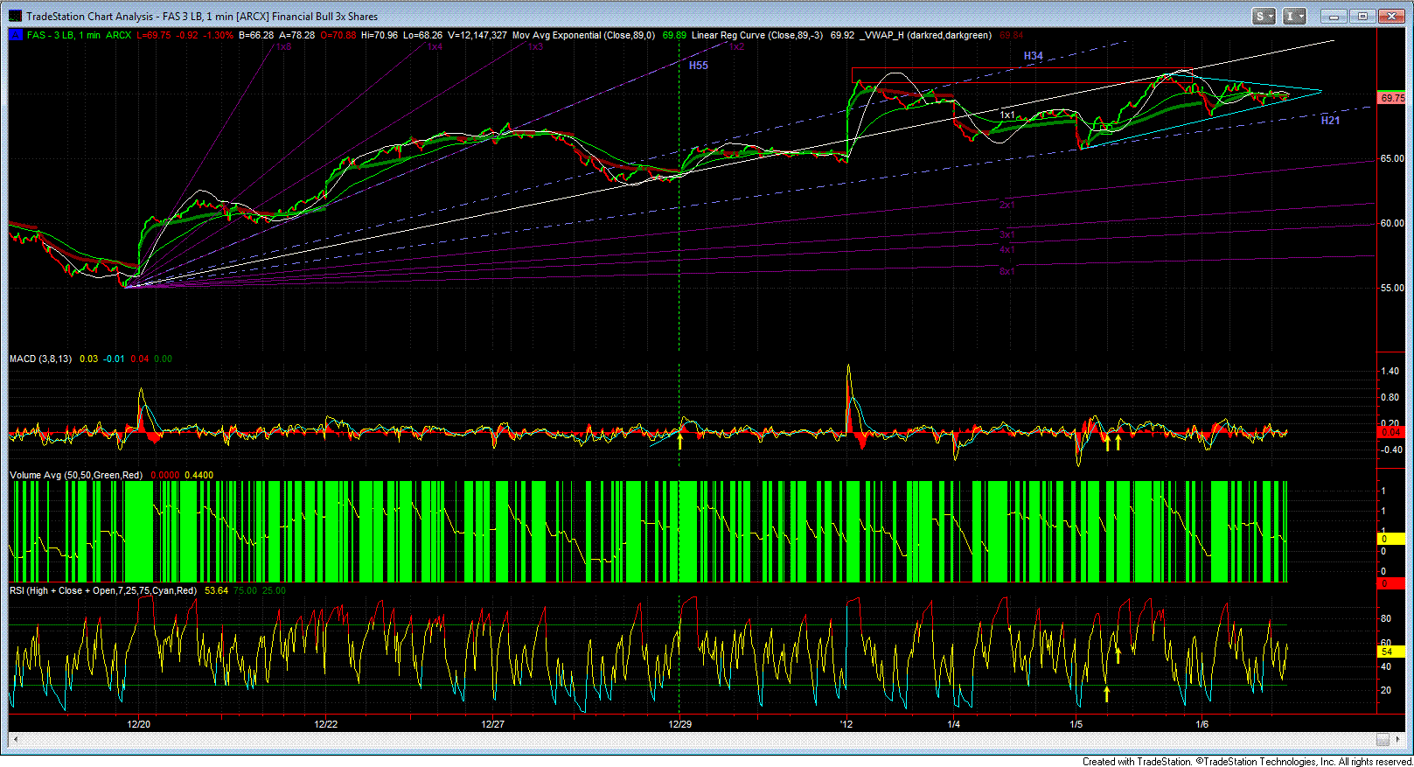The width and height of the screenshot is (1414, 767).
Task: Click the 3x1 Gann fan label
Action: (x=1007, y=235)
